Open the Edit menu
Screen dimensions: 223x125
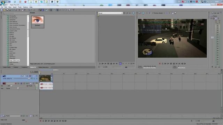(x=6, y=7)
